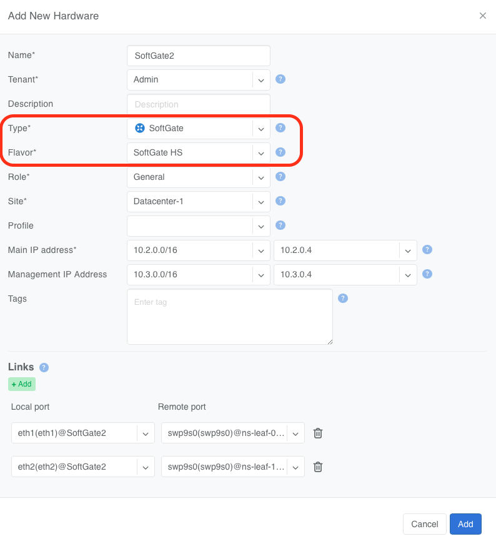The width and height of the screenshot is (496, 549).
Task: Open the Main IP subnet dropdown 10.2.0.0/16
Action: tap(198, 250)
